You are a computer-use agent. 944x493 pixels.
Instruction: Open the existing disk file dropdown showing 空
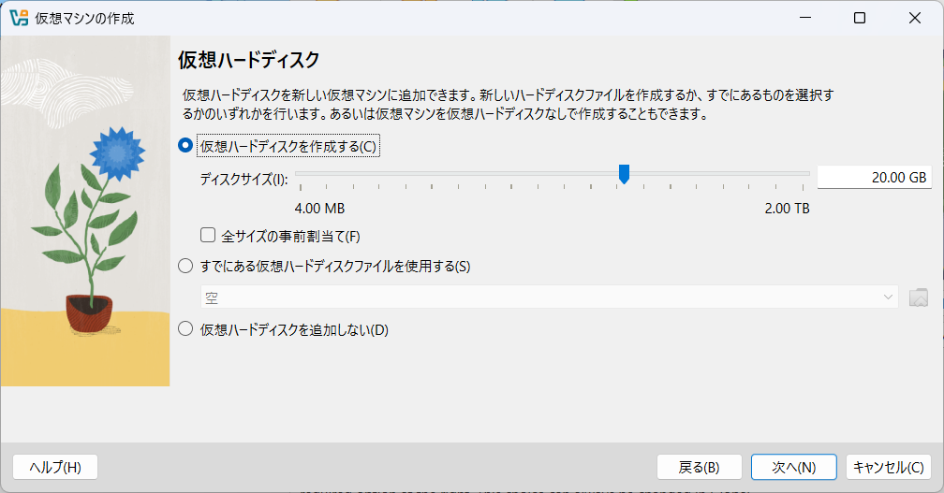pyautogui.click(x=549, y=297)
